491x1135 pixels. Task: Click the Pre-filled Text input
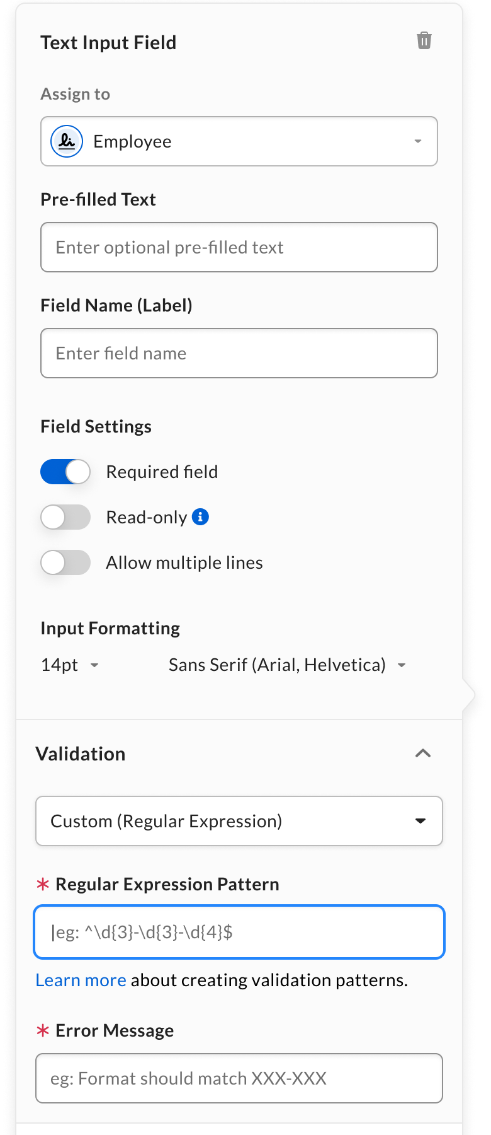click(239, 247)
